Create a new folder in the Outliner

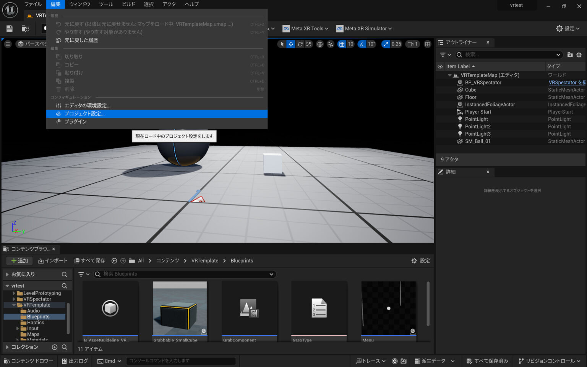tap(570, 55)
